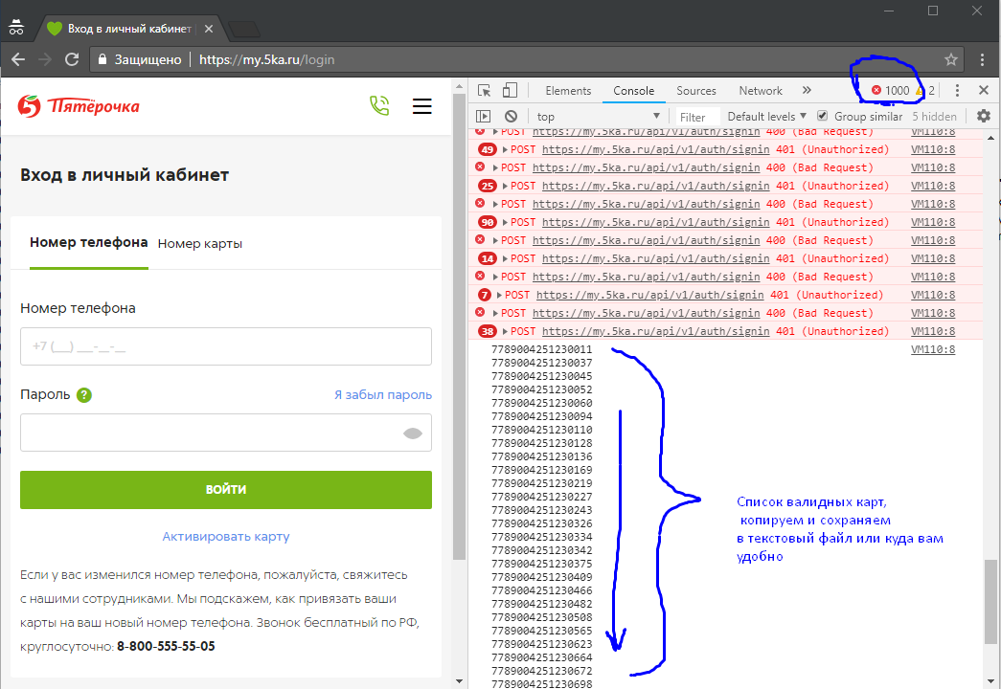Clear the console with the clear icon
Viewport: 1001px width, 689px height.
point(511,116)
